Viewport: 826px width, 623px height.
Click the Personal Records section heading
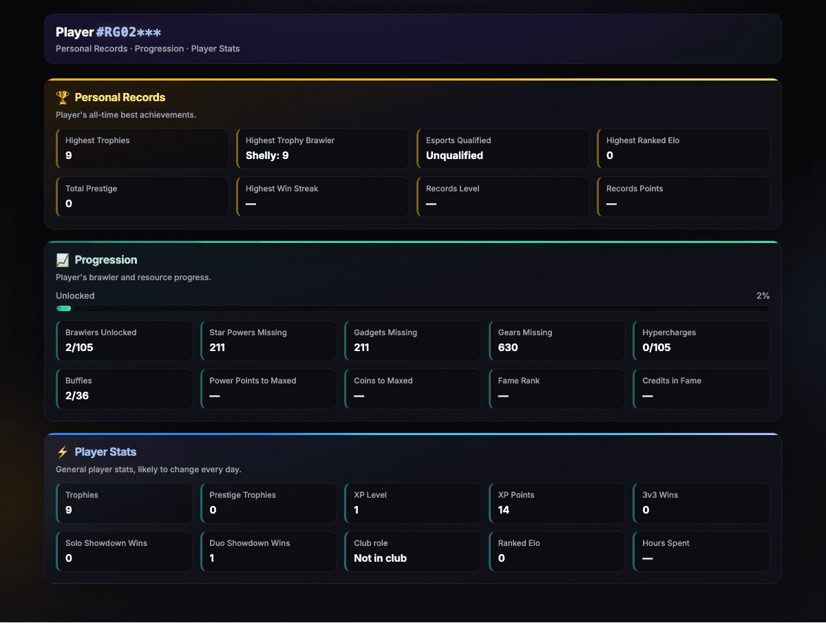[x=120, y=98]
